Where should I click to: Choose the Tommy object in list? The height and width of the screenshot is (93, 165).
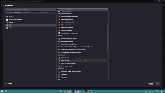(30, 22)
